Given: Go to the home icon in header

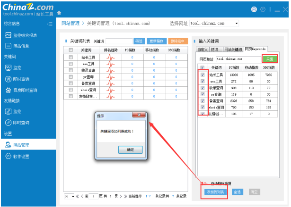Looking at the screenshot, I should tap(59, 13).
